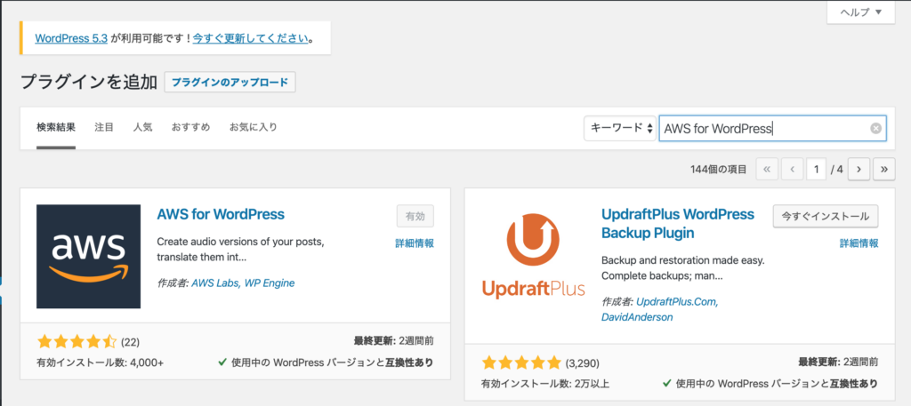Switch to the 人気 tab
The image size is (911, 406).
[142, 127]
